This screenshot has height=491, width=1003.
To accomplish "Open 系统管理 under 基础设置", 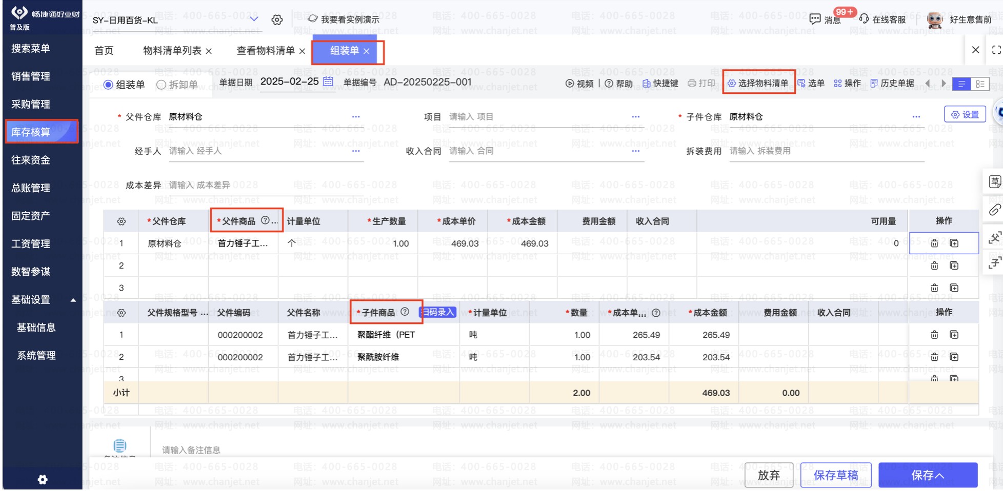I will pyautogui.click(x=36, y=355).
